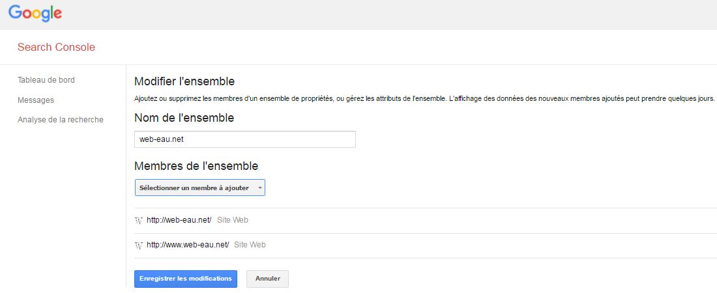Open Messages in the sidebar
The image size is (717, 293).
click(x=36, y=100)
